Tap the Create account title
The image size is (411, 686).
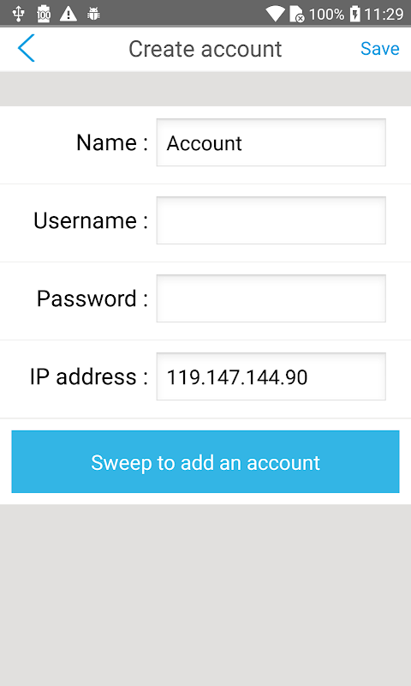click(x=205, y=49)
